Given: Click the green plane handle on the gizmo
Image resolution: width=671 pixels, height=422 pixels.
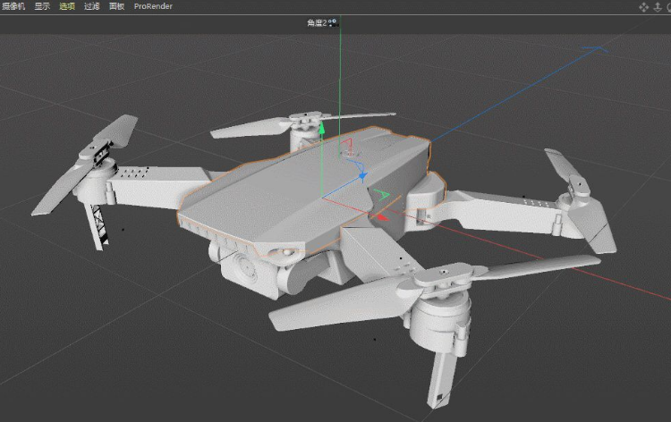Looking at the screenshot, I should click(381, 195).
